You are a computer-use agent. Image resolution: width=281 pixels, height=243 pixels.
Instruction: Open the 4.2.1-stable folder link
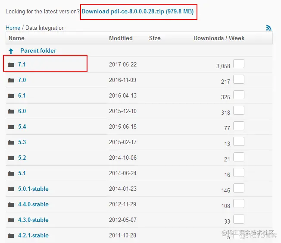tap(33, 236)
